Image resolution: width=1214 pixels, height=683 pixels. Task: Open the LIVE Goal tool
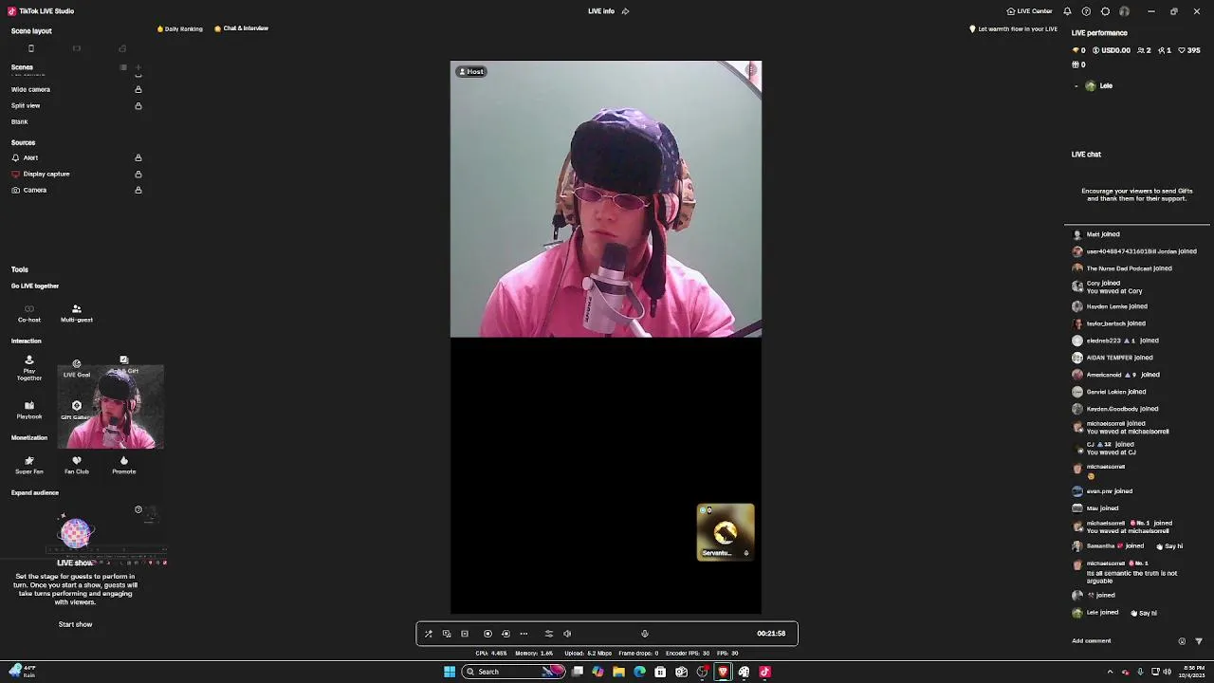(77, 368)
